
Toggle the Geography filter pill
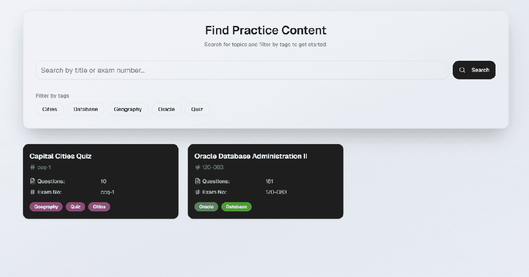(128, 109)
